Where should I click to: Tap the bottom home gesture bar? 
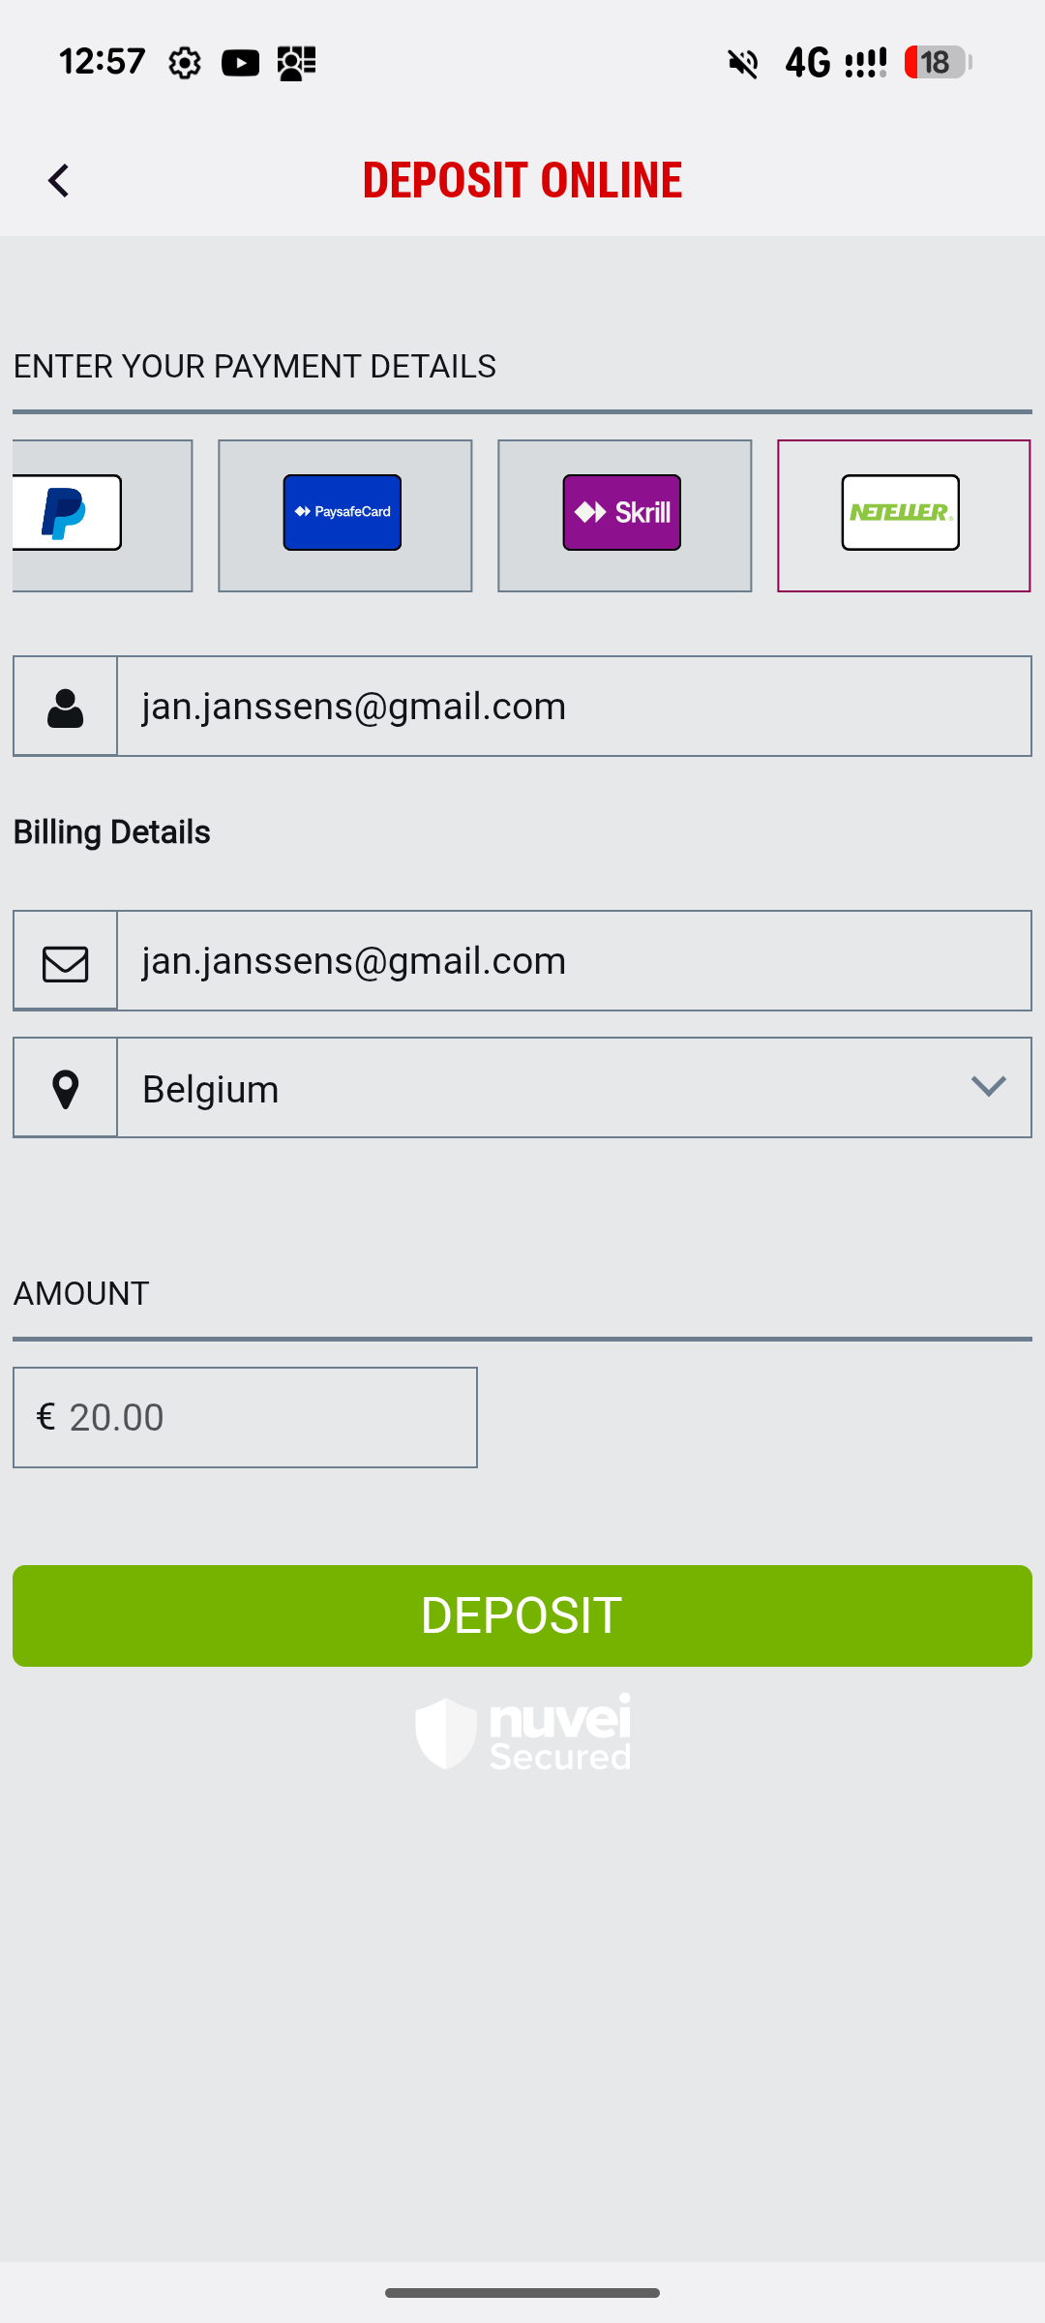point(522,2293)
